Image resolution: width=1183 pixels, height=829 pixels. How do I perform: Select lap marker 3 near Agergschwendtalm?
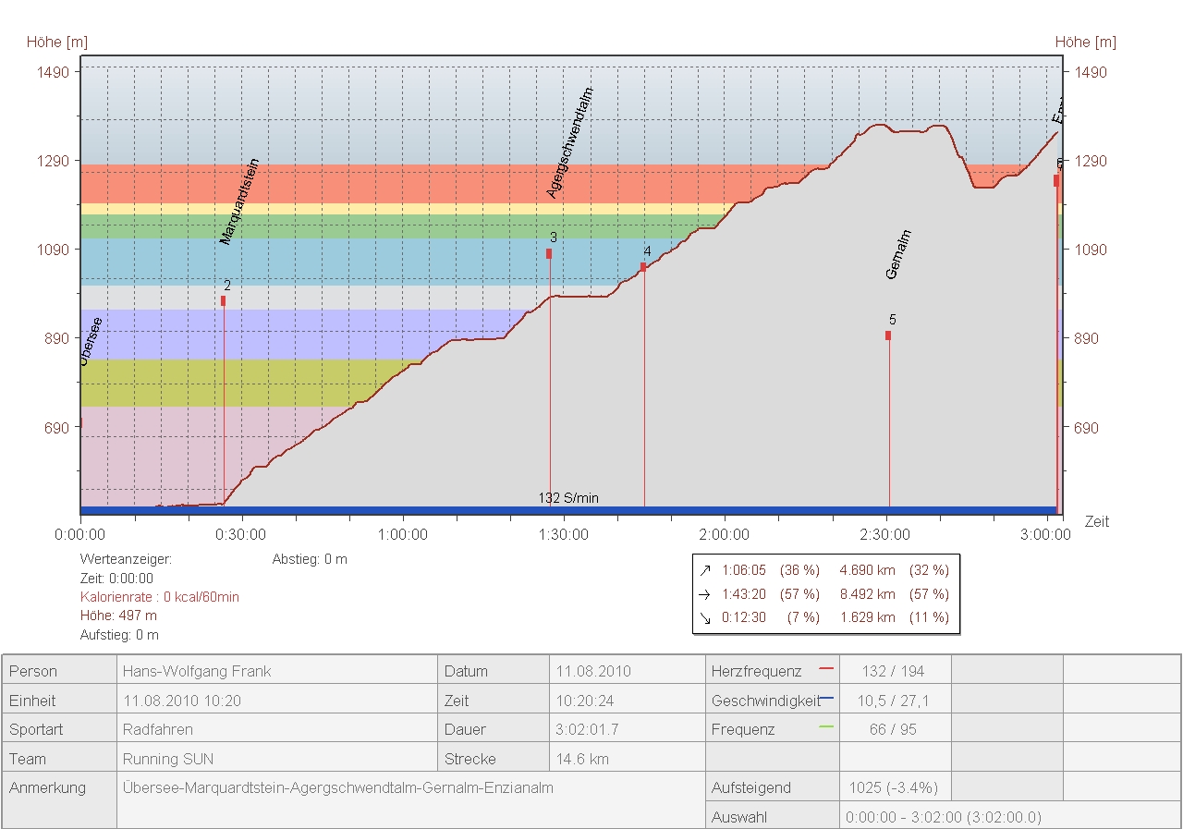549,253
